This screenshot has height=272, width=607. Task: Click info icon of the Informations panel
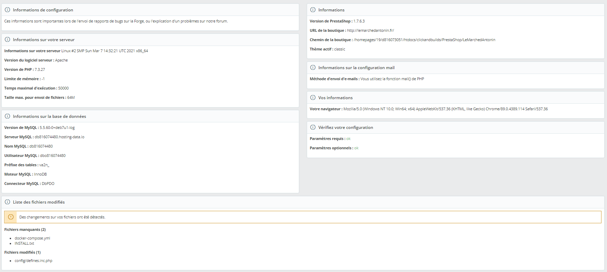[313, 10]
